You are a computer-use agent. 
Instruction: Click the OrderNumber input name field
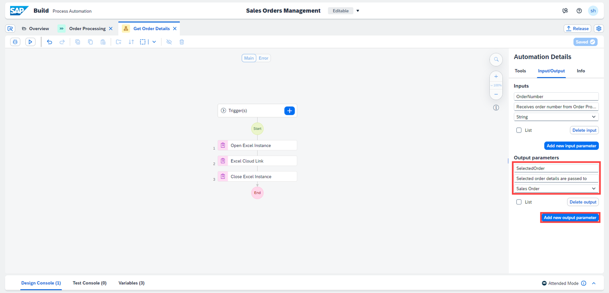556,97
